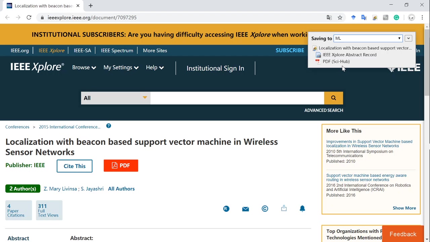Open author S. Jayashri

[92, 189]
